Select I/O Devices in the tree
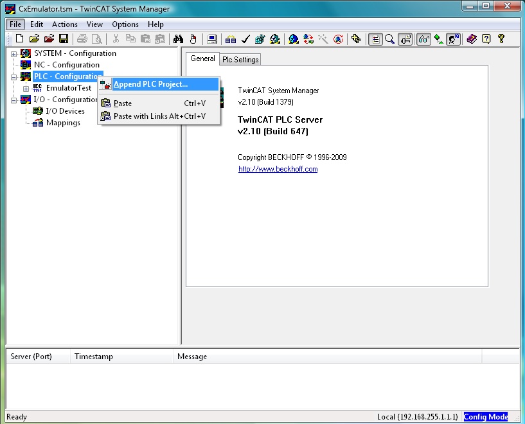 65,111
